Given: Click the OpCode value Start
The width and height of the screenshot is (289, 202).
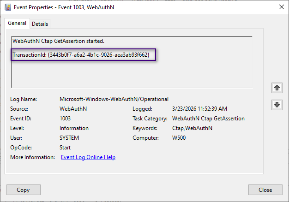Looking at the screenshot, I should point(66,148).
